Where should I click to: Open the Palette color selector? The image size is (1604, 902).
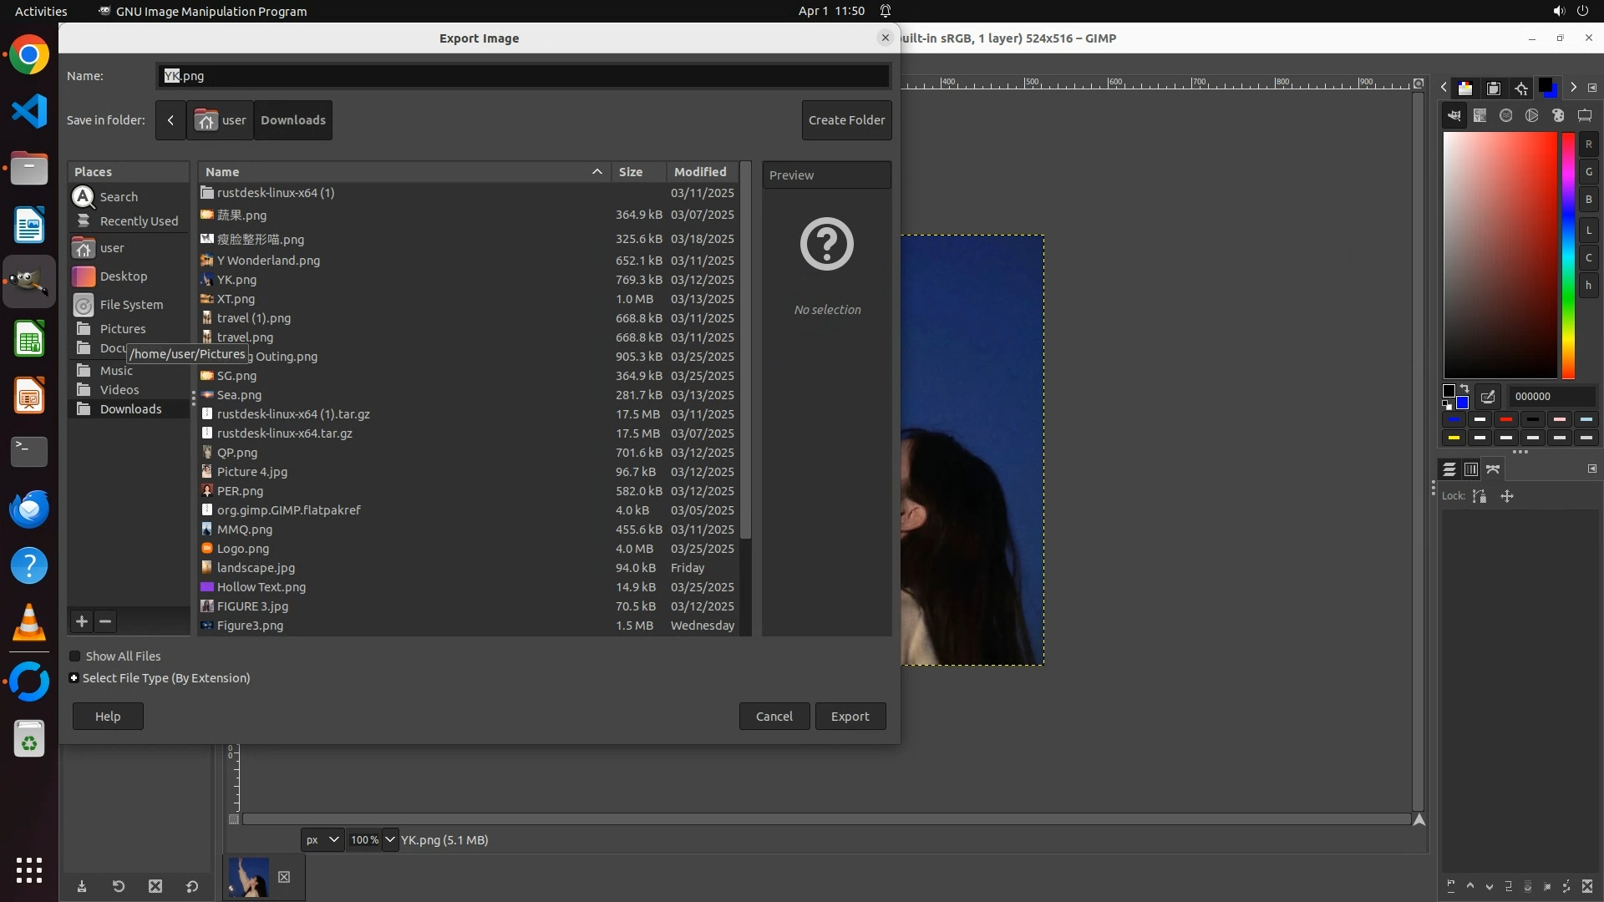(x=1558, y=115)
